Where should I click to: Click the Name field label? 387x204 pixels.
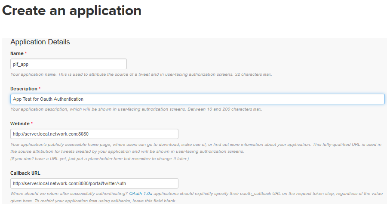click(x=17, y=54)
